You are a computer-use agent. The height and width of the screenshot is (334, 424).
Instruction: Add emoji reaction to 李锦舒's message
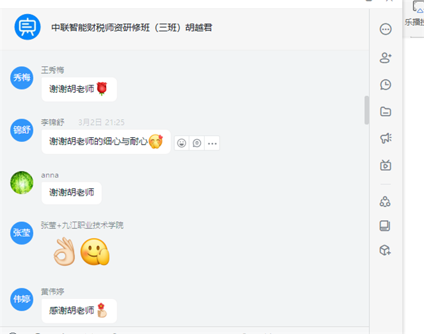click(182, 143)
